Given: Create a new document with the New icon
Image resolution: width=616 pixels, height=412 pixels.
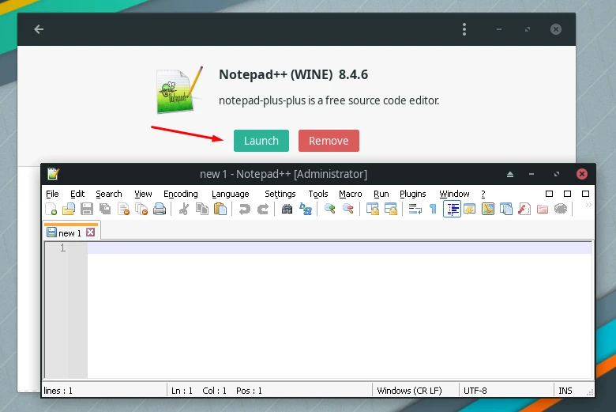Looking at the screenshot, I should (51, 209).
